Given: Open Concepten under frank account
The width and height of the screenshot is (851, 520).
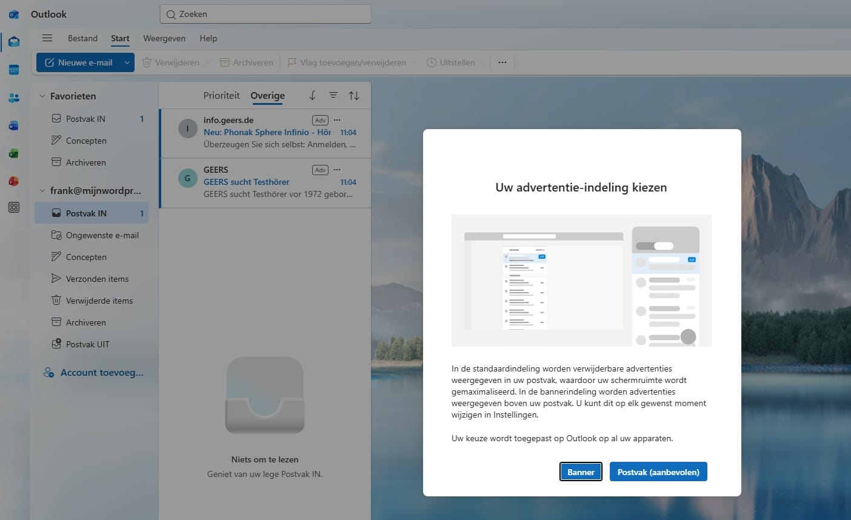Looking at the screenshot, I should point(91,257).
